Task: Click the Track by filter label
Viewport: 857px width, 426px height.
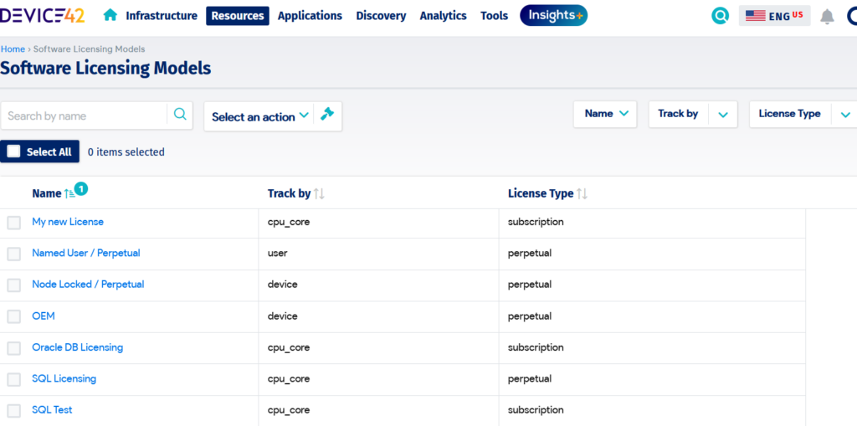Action: point(678,114)
